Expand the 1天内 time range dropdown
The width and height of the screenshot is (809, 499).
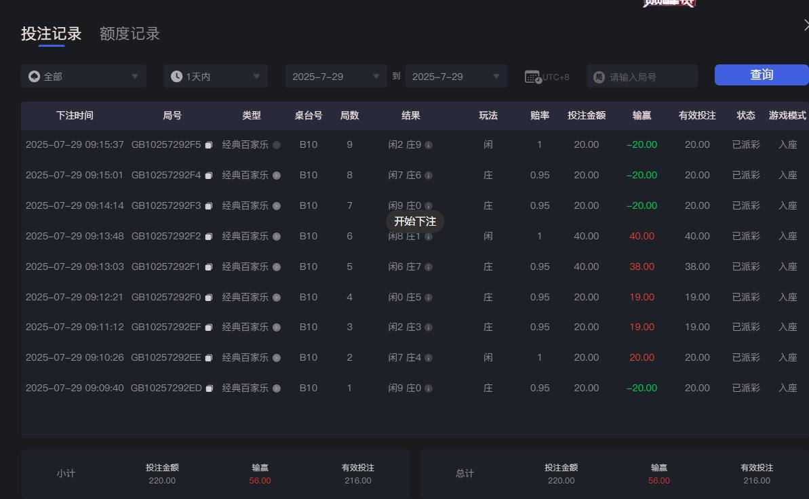[x=215, y=76]
